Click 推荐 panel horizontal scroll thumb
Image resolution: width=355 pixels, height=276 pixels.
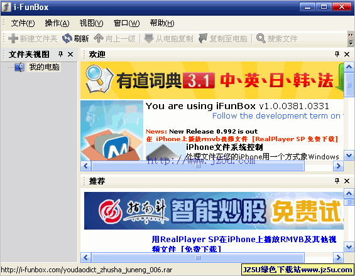tap(198, 257)
